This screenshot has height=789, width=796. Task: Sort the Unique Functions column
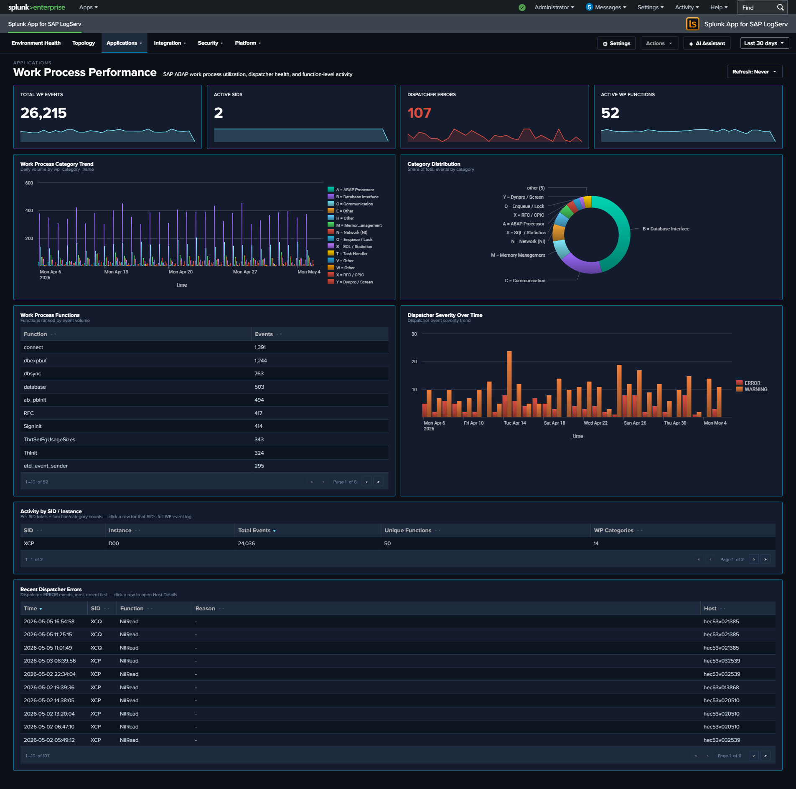click(412, 530)
